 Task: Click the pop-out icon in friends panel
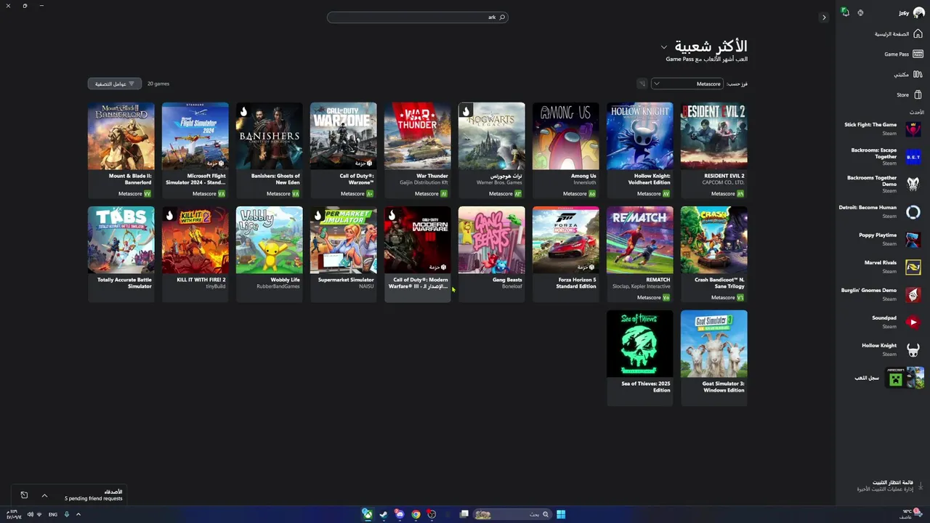tap(24, 495)
